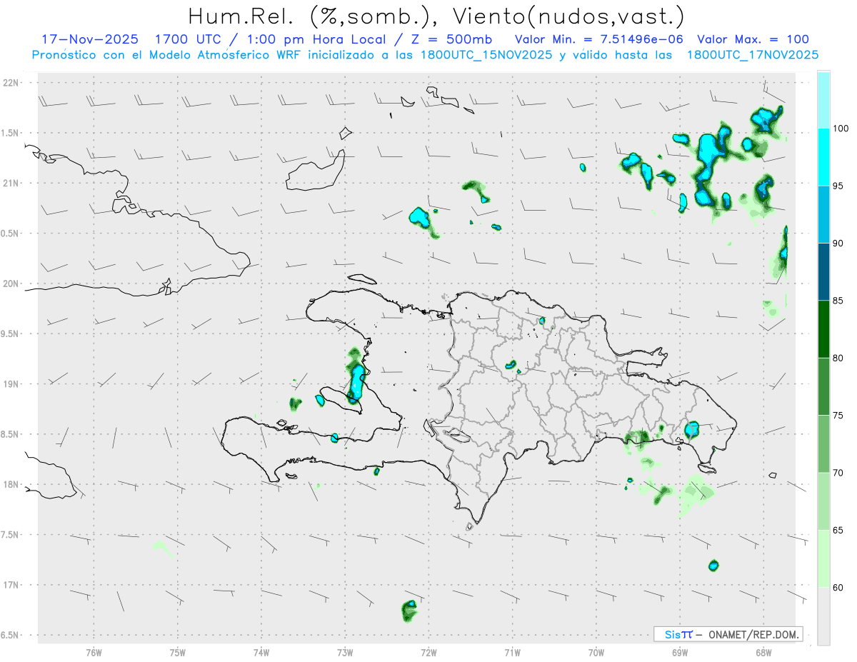Click 'Valor Max. = 100'

(x=753, y=39)
